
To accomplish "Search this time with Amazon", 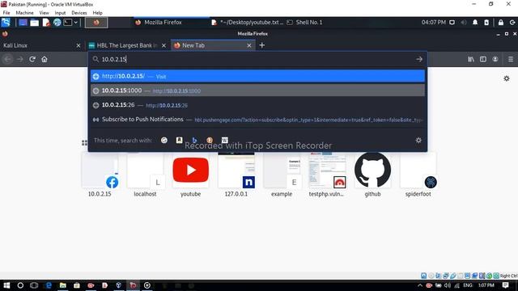I will [179, 140].
